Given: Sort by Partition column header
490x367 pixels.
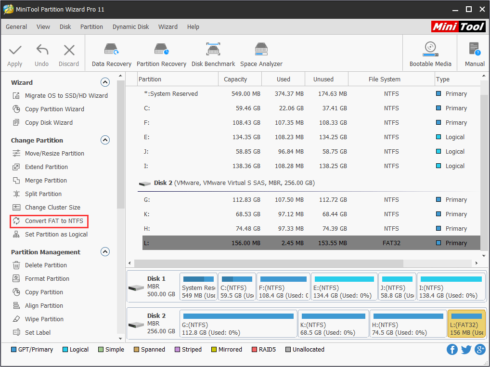Looking at the screenshot, I should (178, 79).
